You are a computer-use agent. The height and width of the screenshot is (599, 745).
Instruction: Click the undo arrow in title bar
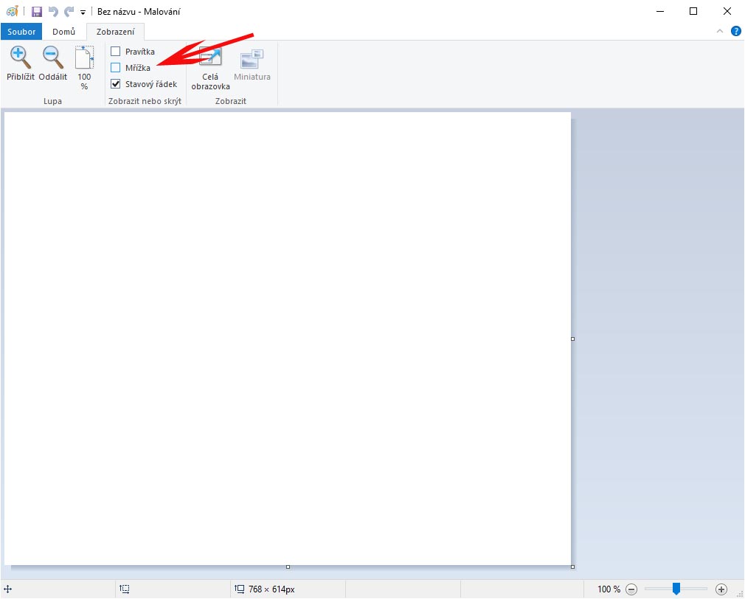click(53, 12)
